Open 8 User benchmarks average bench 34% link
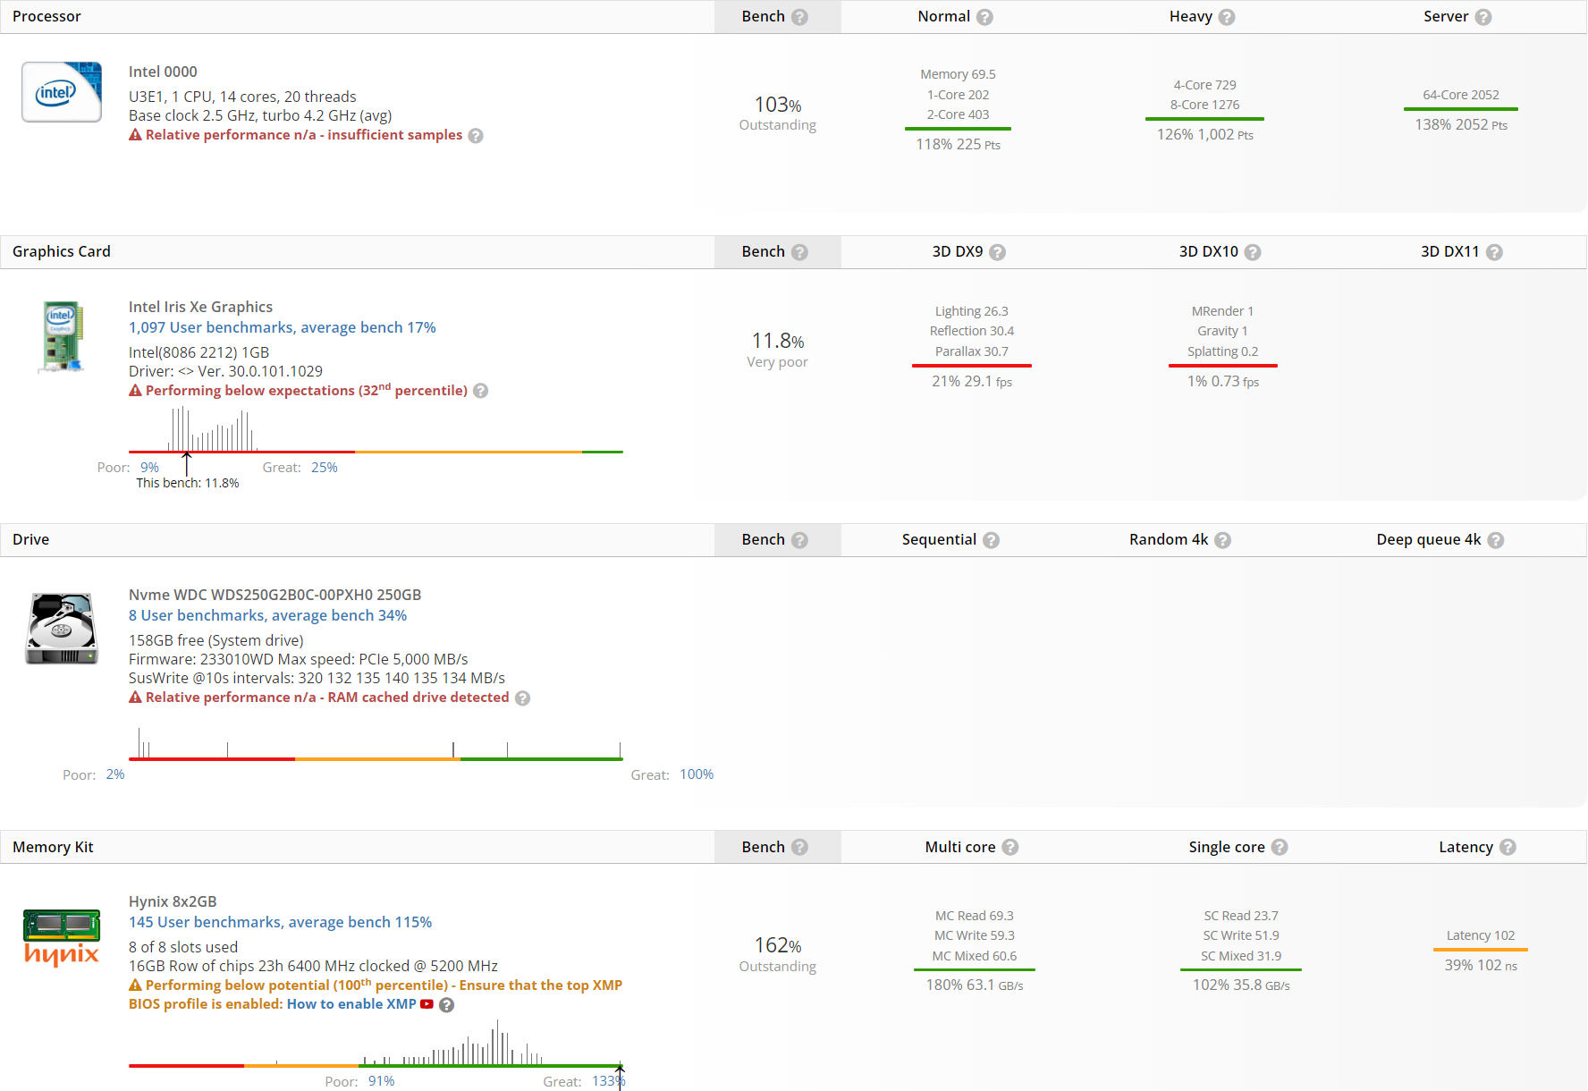Image resolution: width=1588 pixels, height=1091 pixels. click(x=267, y=615)
